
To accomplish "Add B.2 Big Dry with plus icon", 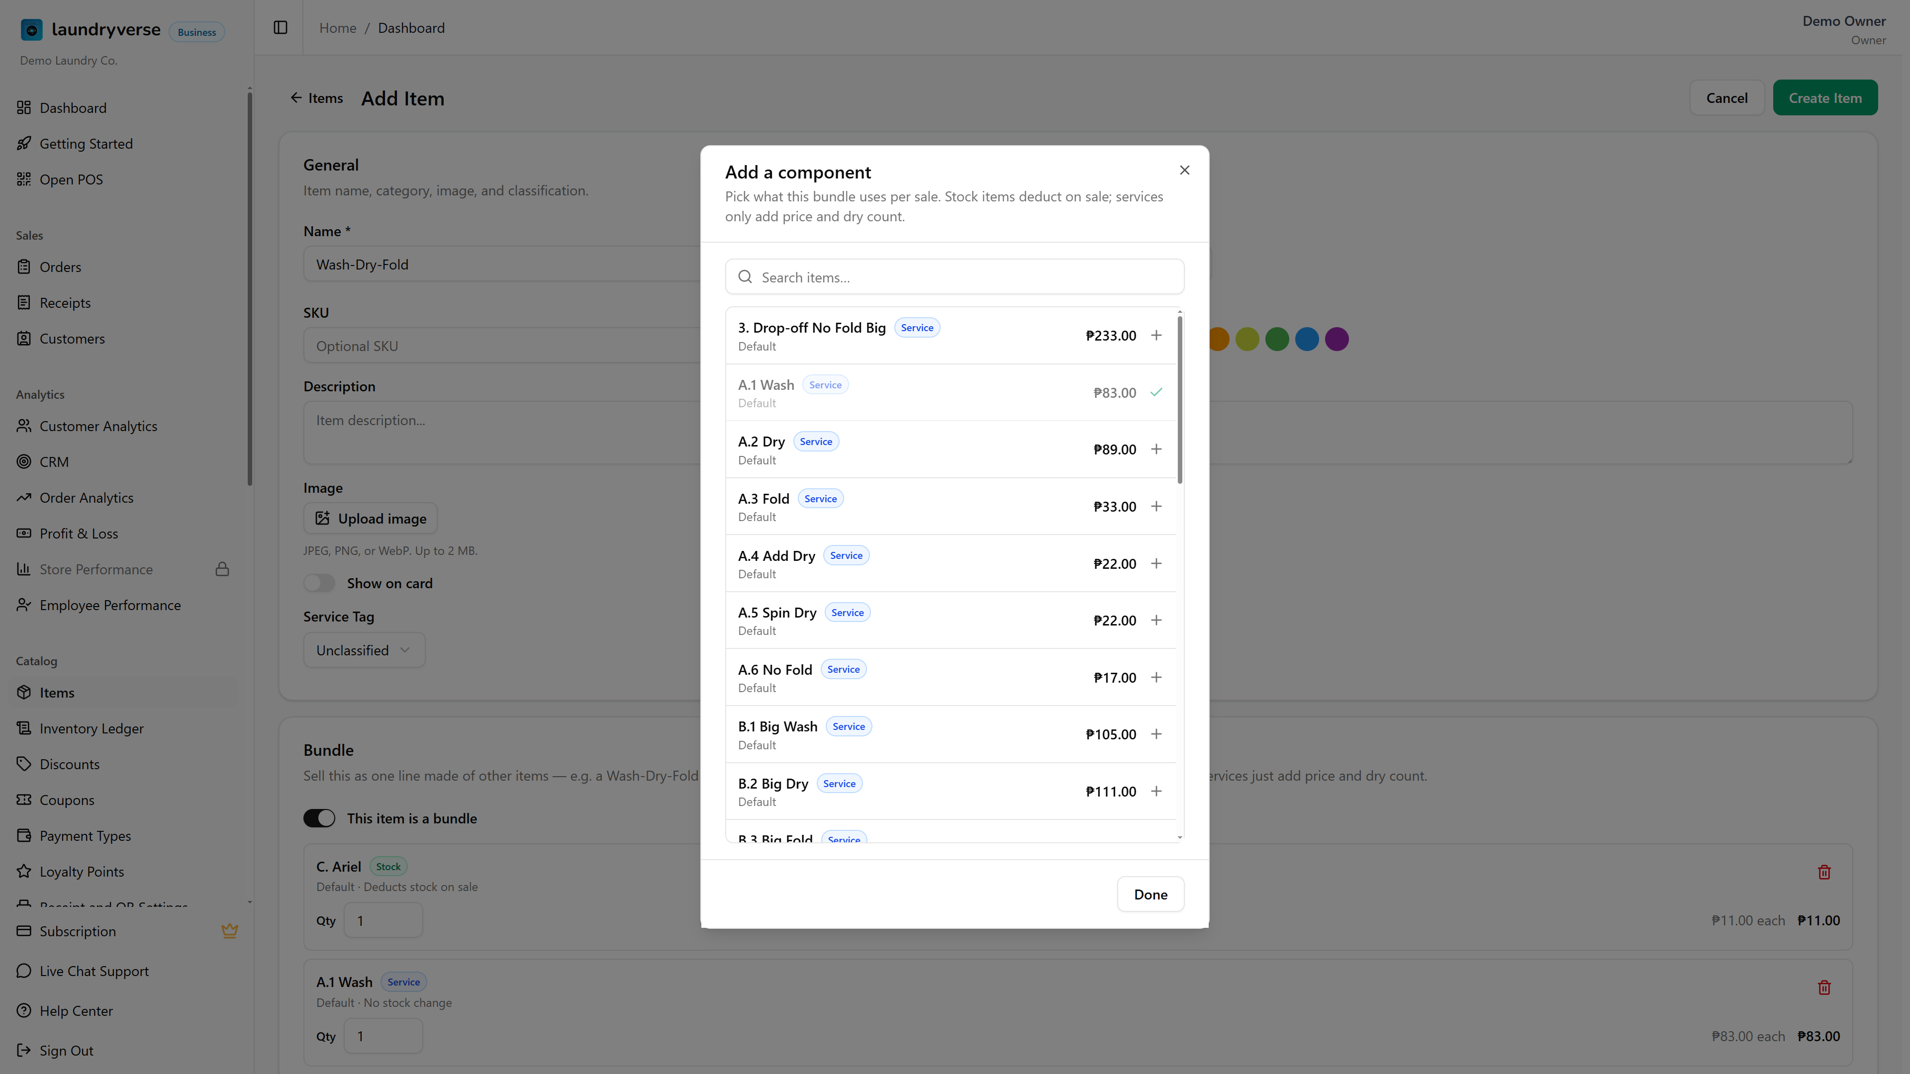I will click(x=1156, y=791).
